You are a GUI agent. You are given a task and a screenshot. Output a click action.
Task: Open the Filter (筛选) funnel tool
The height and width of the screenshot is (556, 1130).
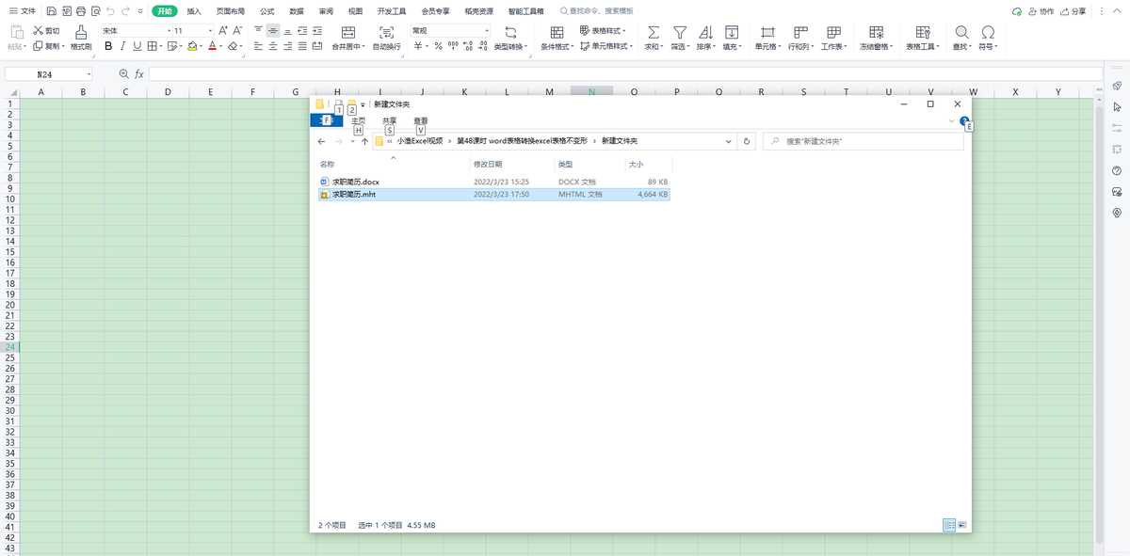(679, 32)
